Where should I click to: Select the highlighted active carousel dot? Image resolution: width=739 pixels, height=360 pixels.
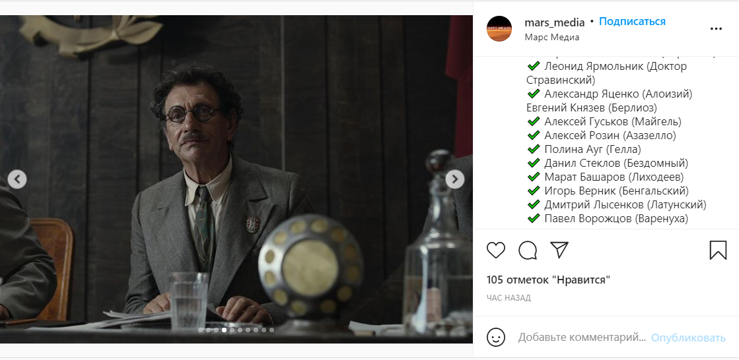click(x=225, y=330)
